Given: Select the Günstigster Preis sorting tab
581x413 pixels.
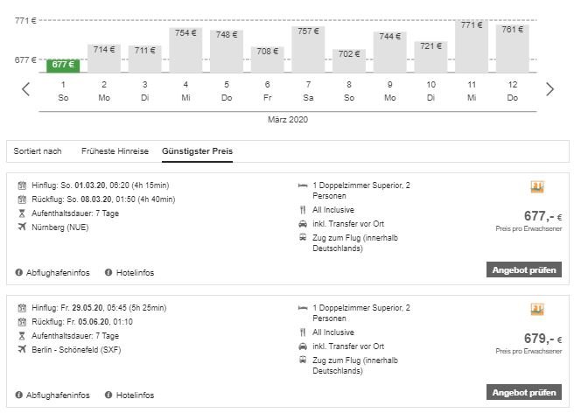Looking at the screenshot, I should click(x=197, y=151).
